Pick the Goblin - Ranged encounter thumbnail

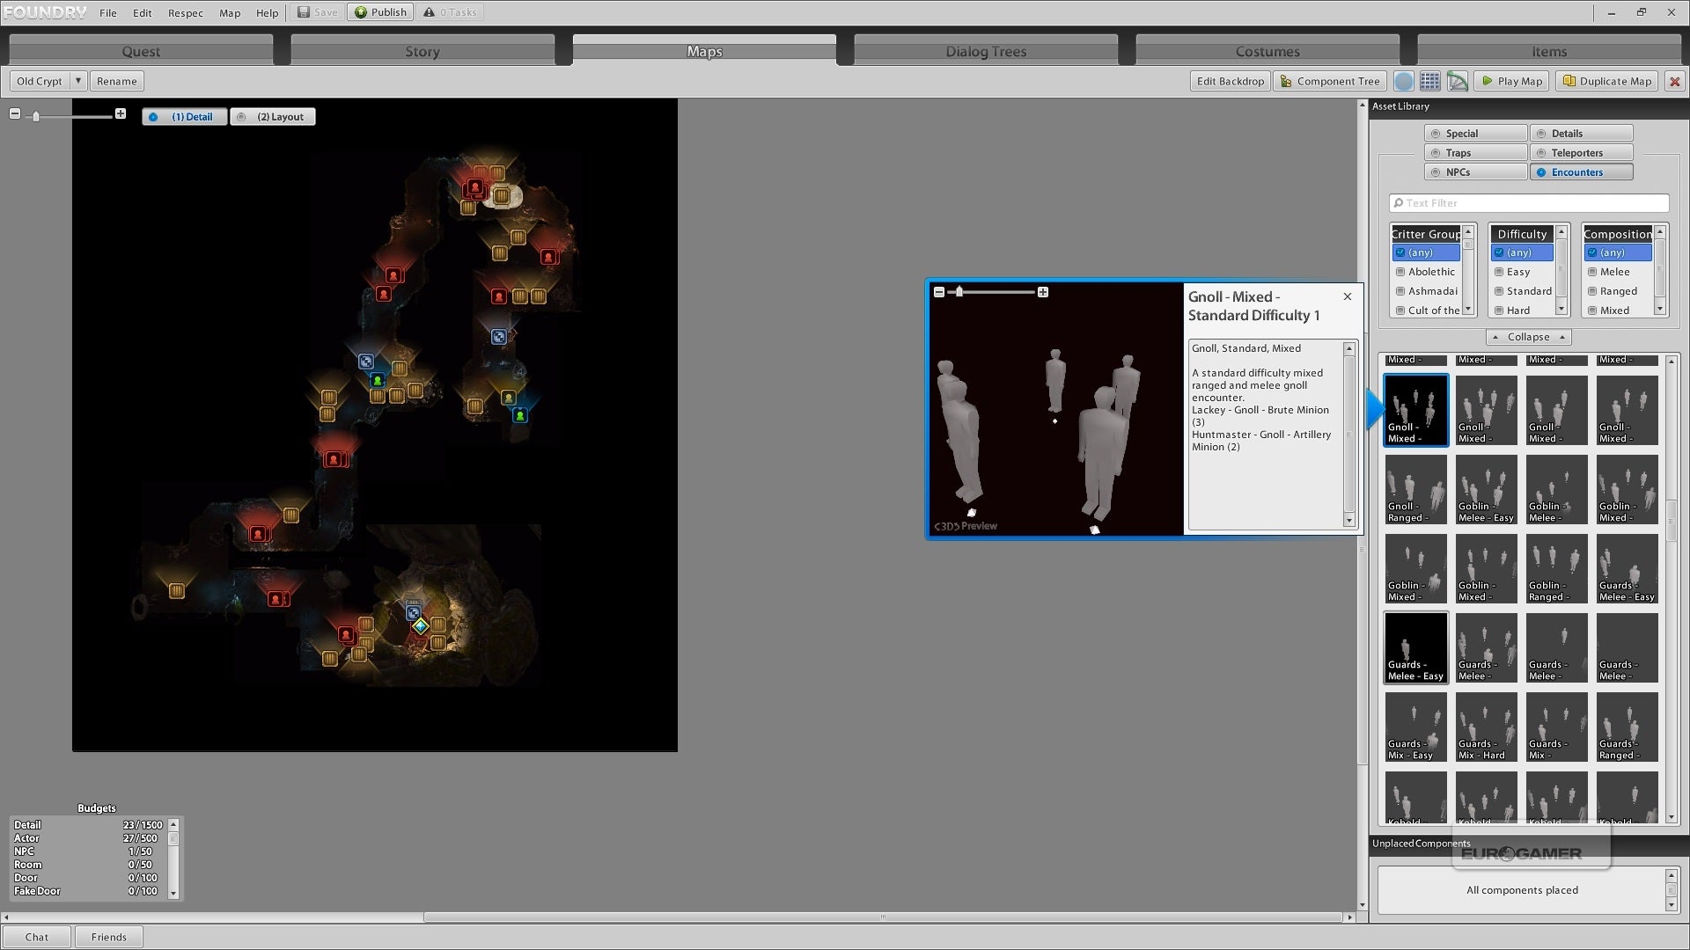pos(1556,569)
